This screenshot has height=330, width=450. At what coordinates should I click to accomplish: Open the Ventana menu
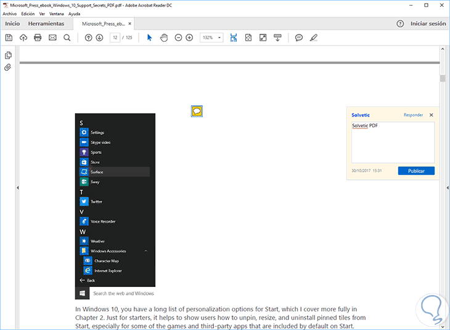click(57, 14)
